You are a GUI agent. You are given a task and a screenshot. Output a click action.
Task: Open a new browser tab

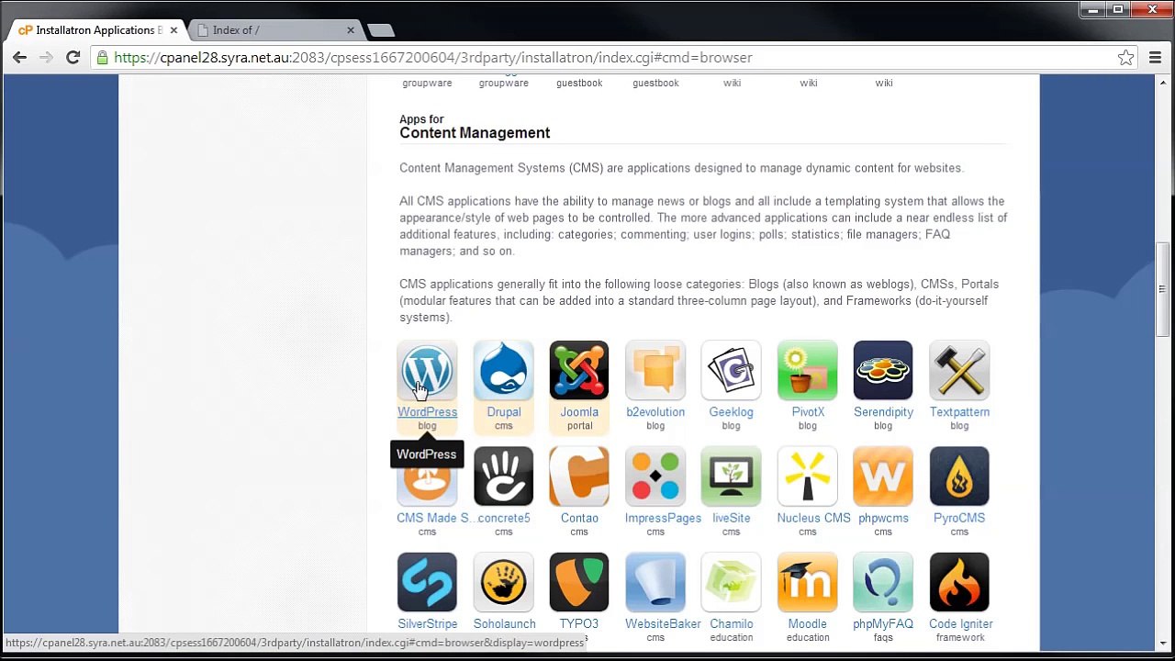380,30
